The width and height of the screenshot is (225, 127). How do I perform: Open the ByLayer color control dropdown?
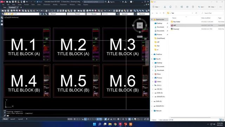(x=57, y=14)
